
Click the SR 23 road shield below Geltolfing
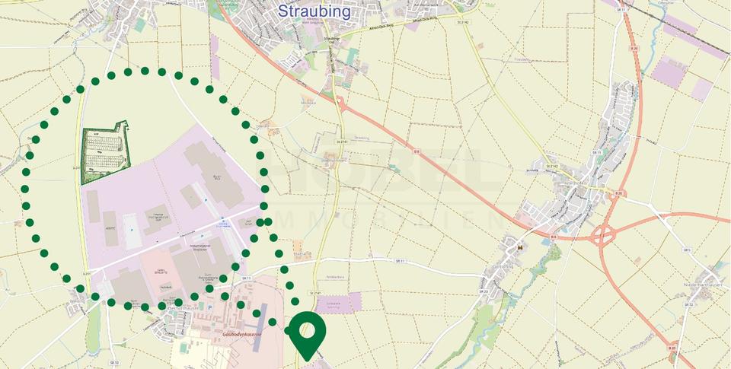tap(483, 291)
